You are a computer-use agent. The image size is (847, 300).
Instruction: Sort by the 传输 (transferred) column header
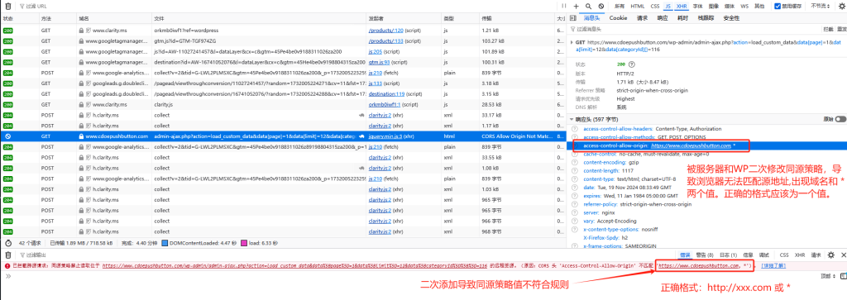[x=516, y=18]
